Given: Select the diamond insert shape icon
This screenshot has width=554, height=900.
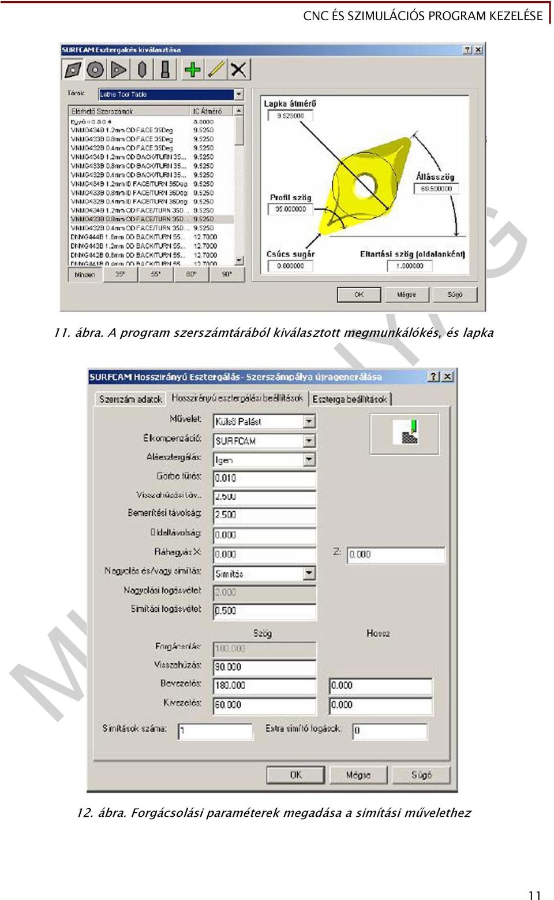Looking at the screenshot, I should [73, 70].
